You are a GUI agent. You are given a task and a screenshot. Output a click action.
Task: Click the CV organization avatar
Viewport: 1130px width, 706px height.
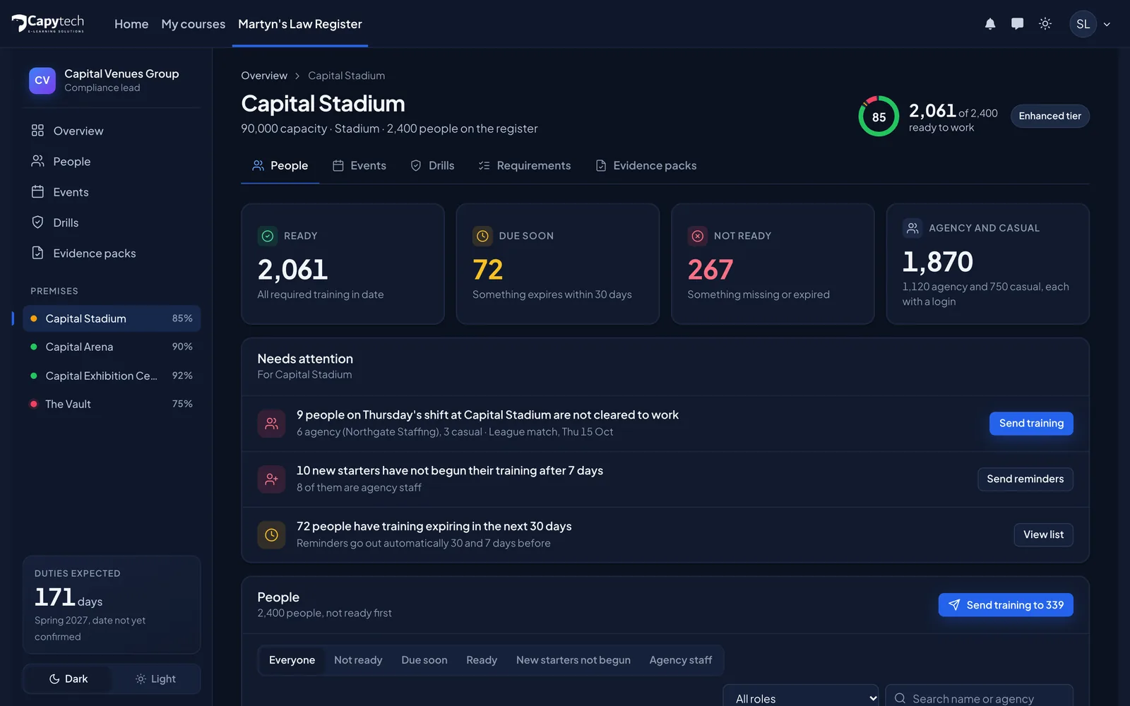tap(42, 80)
